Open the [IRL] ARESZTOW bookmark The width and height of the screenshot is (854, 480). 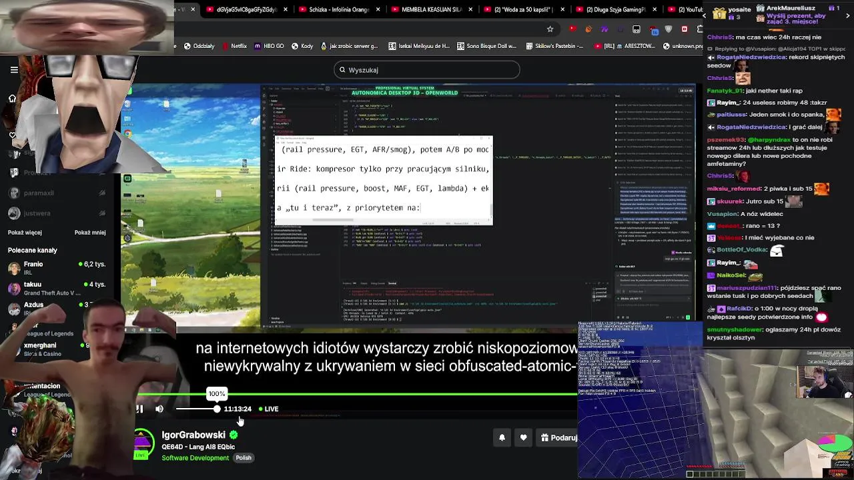[624, 46]
